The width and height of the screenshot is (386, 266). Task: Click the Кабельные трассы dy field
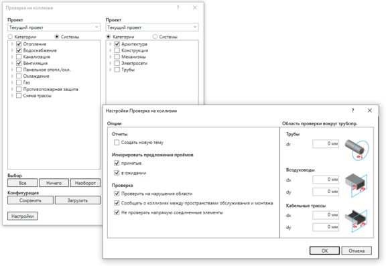pos(326,227)
